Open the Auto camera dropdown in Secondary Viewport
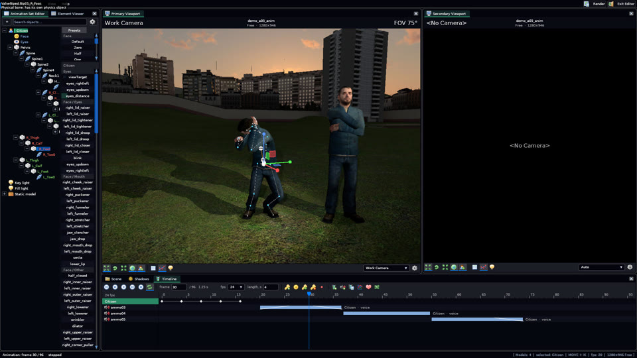Screen dimensions: 637x358 601,267
